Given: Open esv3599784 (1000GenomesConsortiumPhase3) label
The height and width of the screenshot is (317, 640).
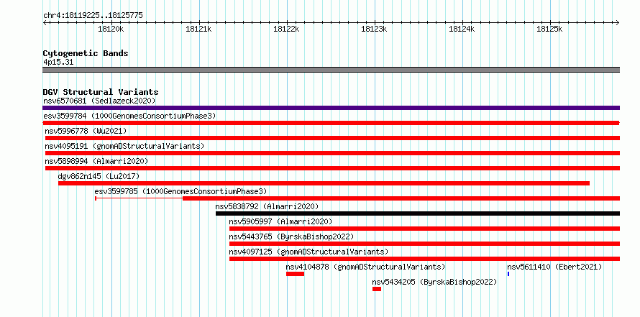Looking at the screenshot, I should click(x=129, y=116).
